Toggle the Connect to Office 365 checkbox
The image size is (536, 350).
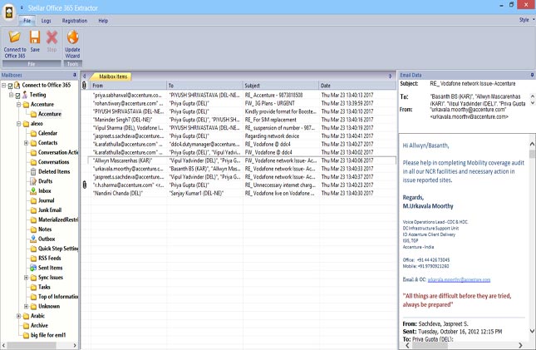point(10,86)
